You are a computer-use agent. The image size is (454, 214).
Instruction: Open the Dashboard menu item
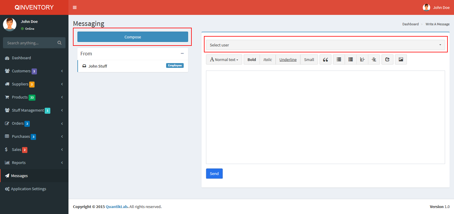pyautogui.click(x=34, y=58)
